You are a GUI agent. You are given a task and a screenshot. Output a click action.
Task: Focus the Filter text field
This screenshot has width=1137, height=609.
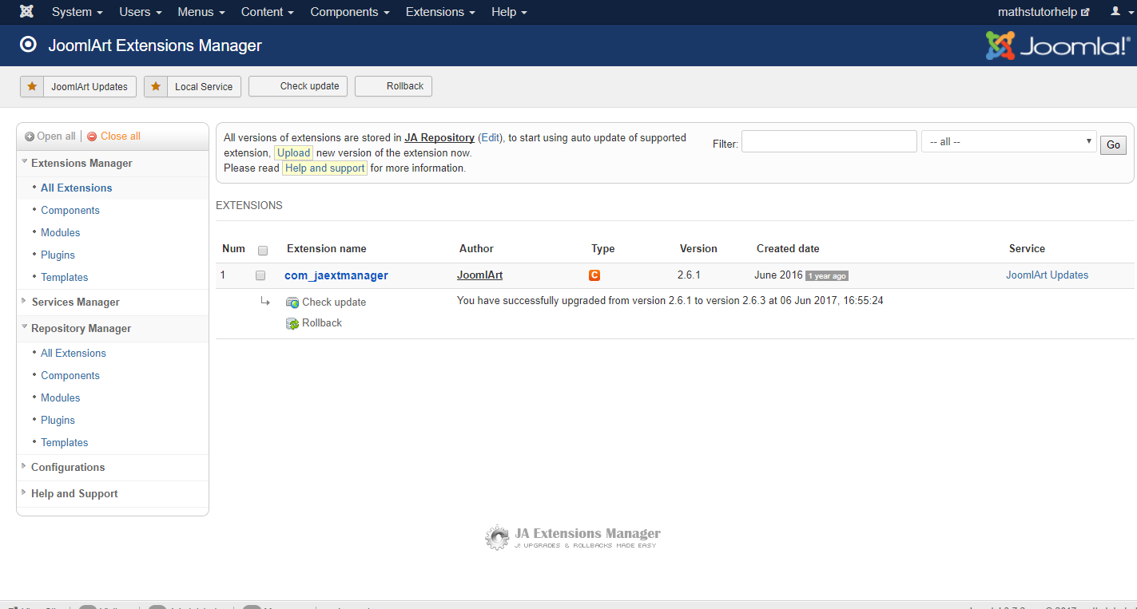coord(829,141)
